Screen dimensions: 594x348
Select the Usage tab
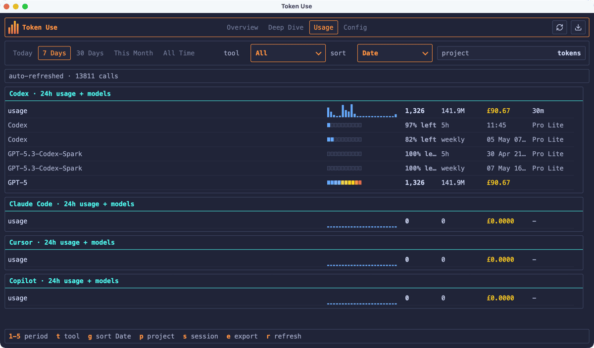323,28
